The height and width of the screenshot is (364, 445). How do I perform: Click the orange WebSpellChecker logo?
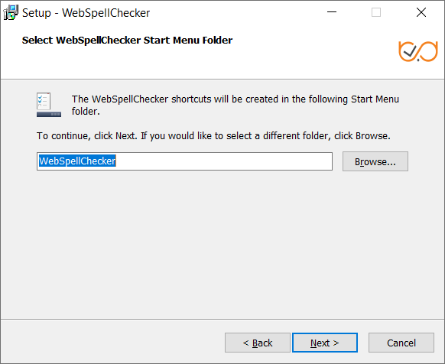(x=418, y=51)
